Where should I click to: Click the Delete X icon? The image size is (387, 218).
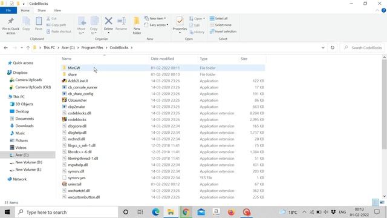click(x=108, y=21)
